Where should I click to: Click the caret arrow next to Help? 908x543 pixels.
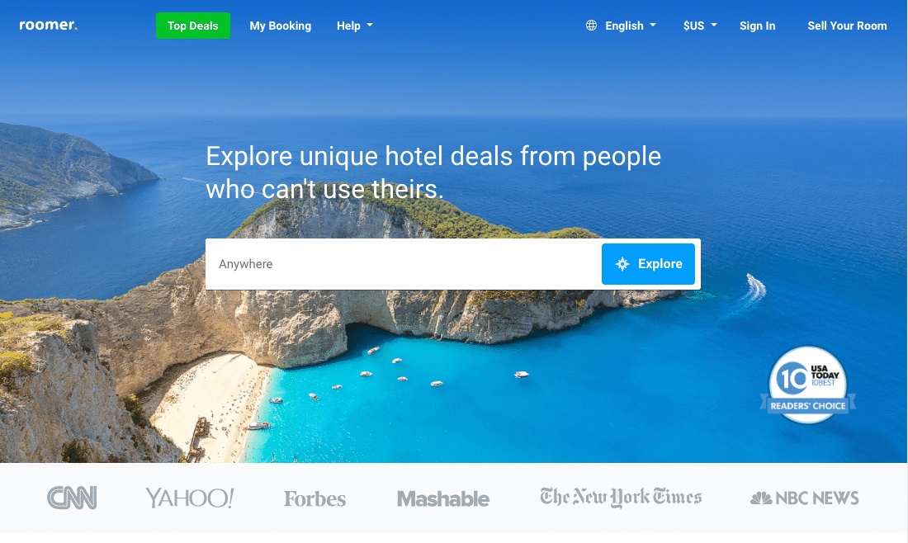[x=370, y=26]
